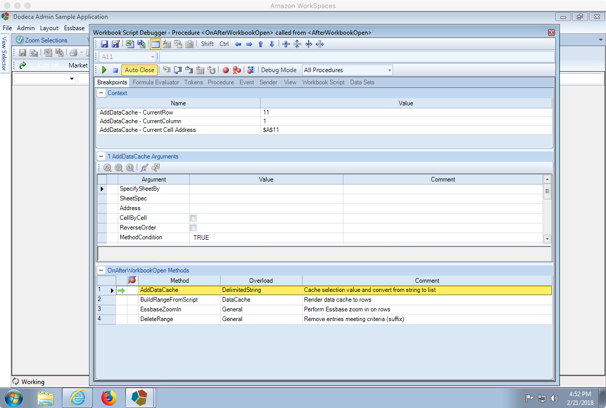
Task: Click the left arrow navigation icon
Action: tap(238, 44)
